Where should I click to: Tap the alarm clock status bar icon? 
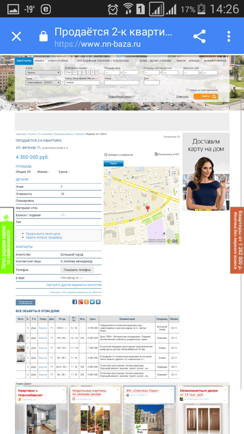[x=113, y=9]
